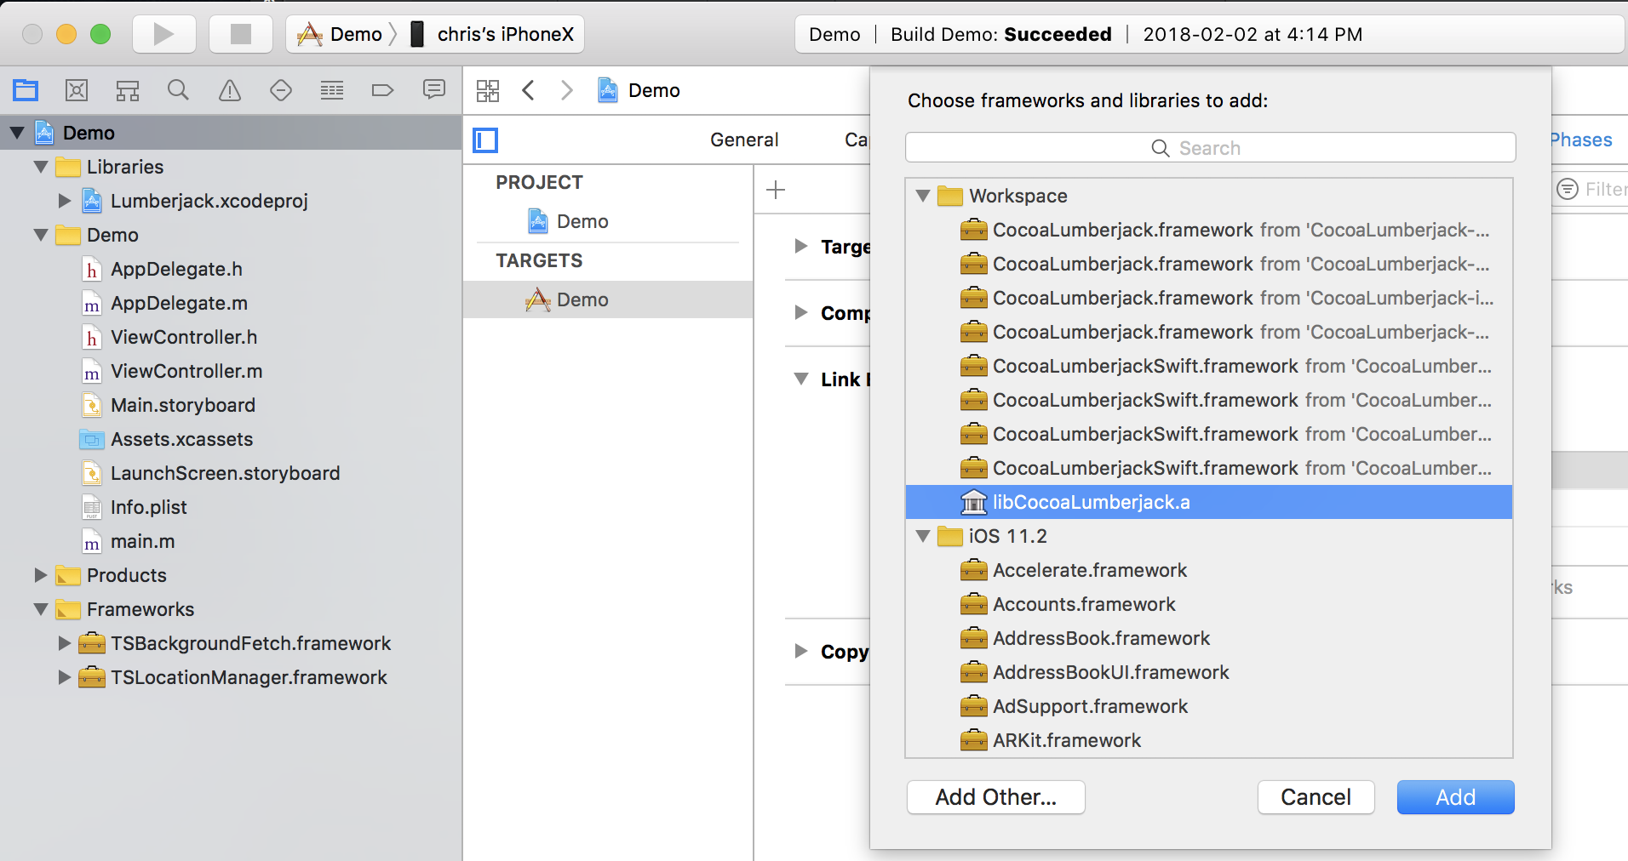
Task: Click the Run (play) button
Action: 164,34
